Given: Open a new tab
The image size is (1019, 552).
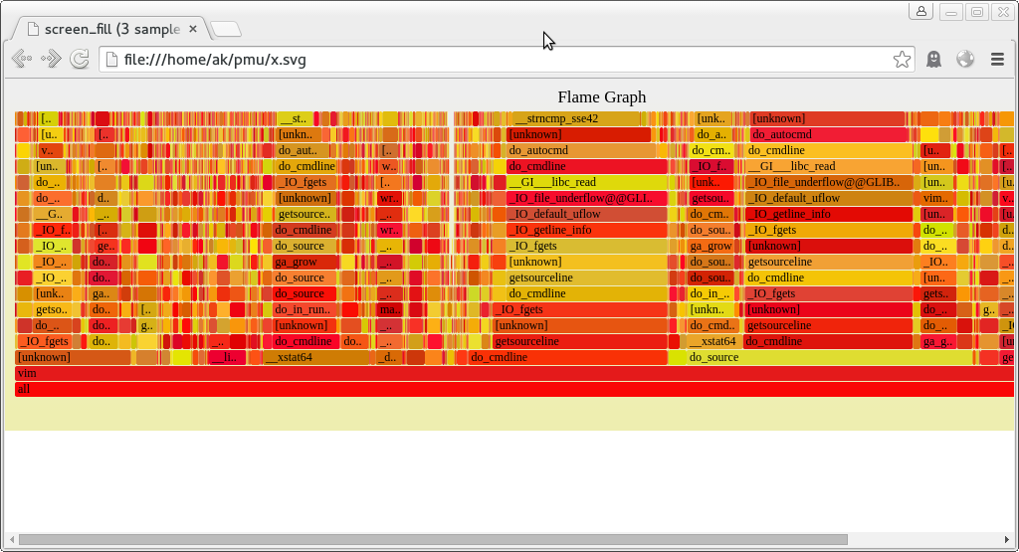Looking at the screenshot, I should pos(226,29).
